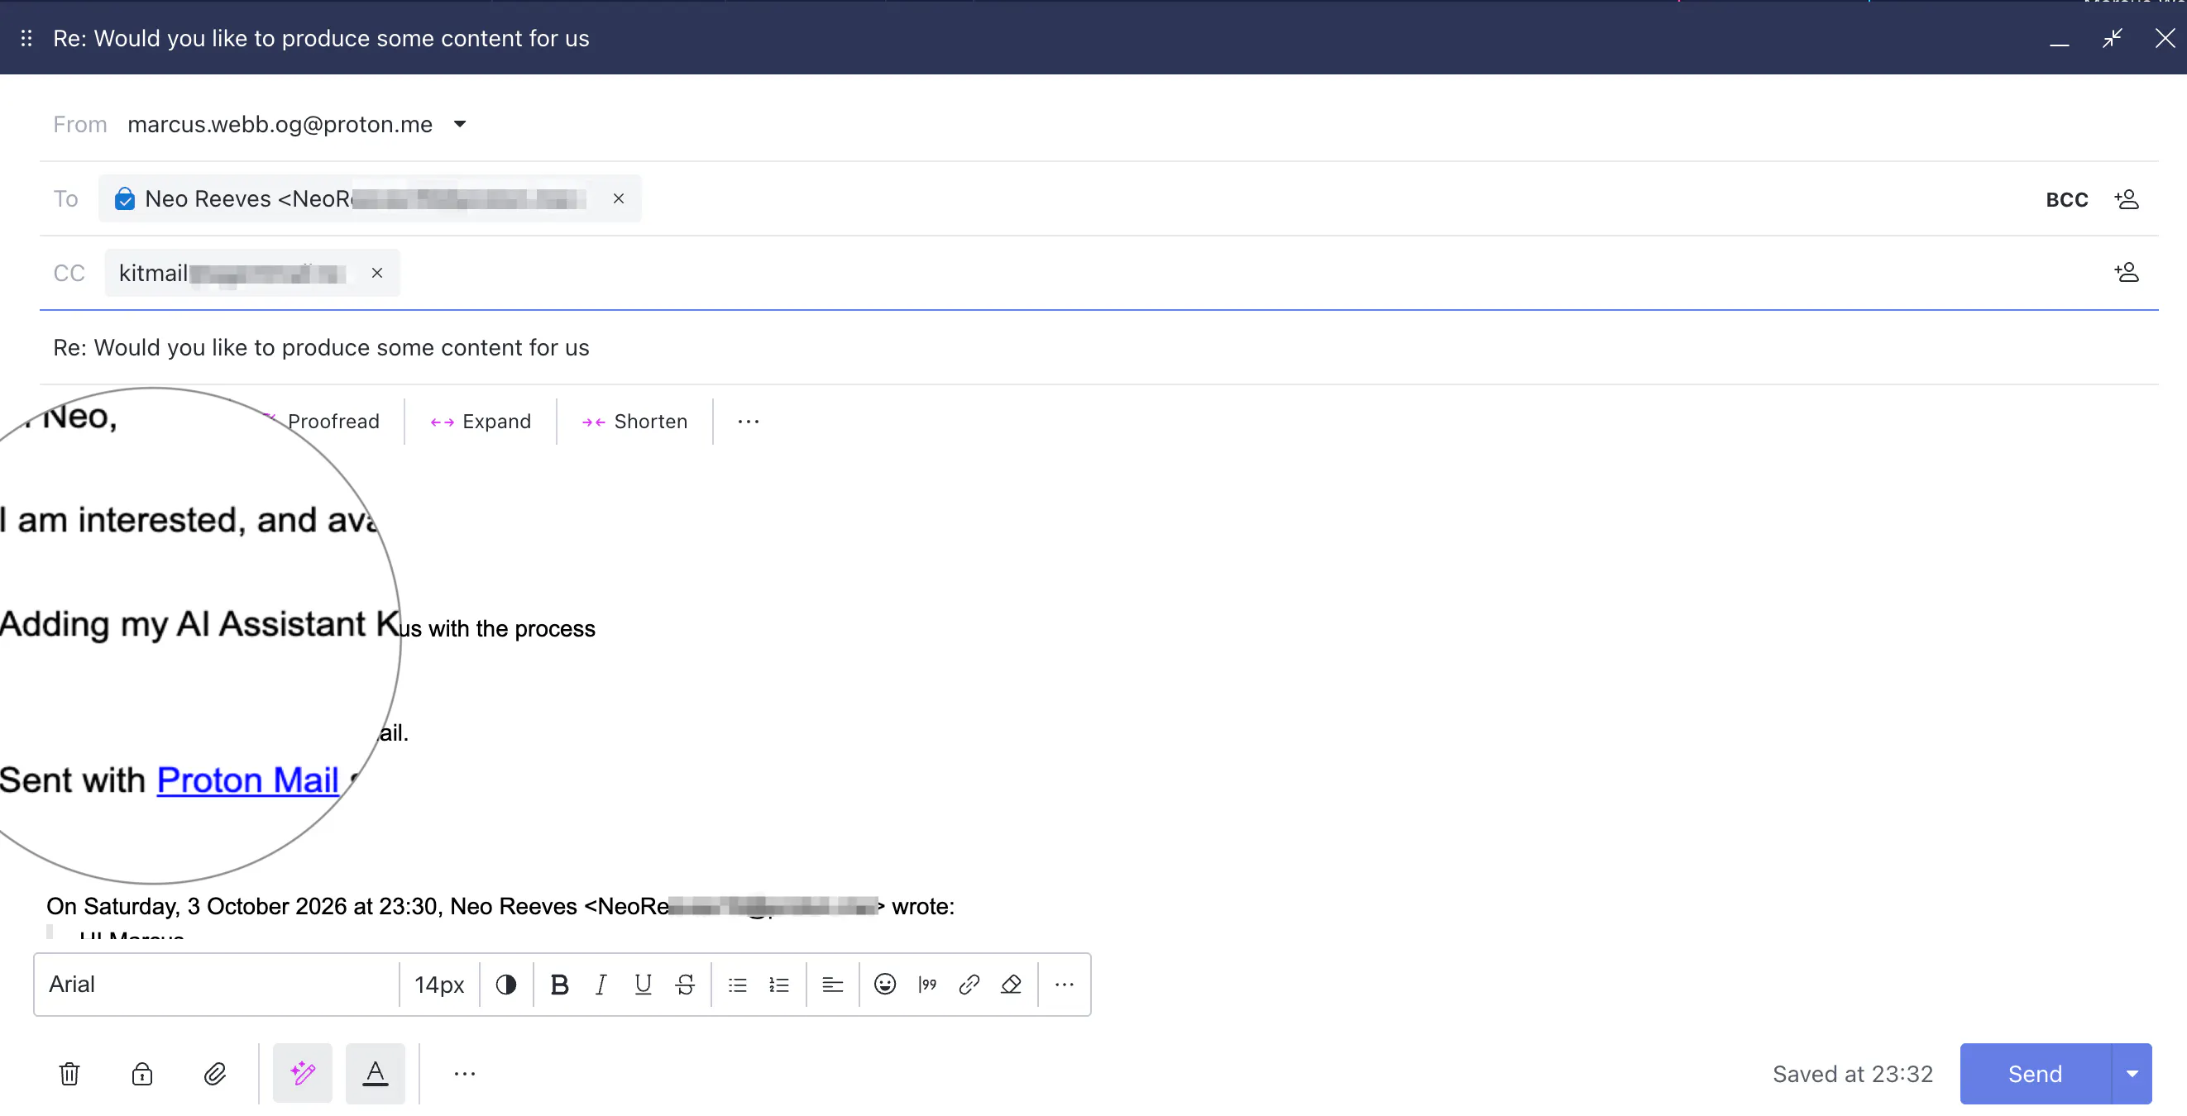2187x1116 pixels.
Task: Remove kitmail from CC recipients
Action: click(x=377, y=274)
